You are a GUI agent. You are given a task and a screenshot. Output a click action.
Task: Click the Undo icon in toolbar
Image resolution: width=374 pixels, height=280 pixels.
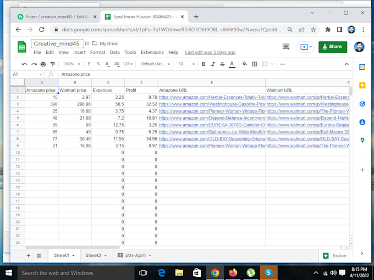pyautogui.click(x=24, y=64)
